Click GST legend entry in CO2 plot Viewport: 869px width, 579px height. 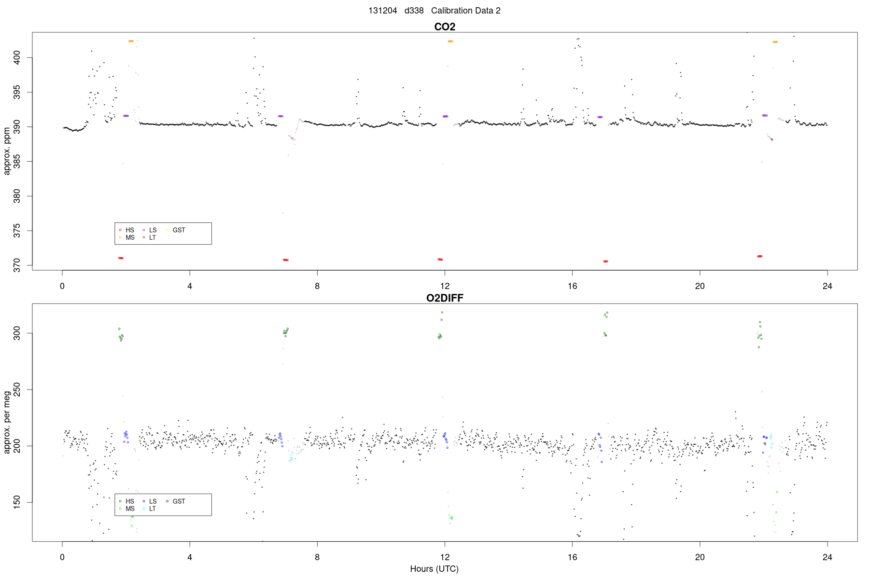click(x=176, y=230)
